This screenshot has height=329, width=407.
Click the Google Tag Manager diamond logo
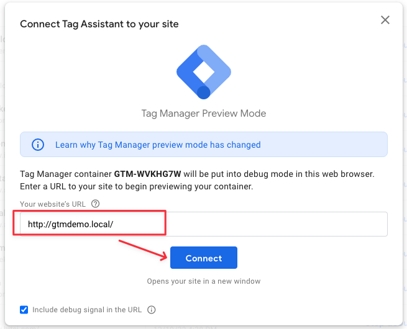click(204, 72)
